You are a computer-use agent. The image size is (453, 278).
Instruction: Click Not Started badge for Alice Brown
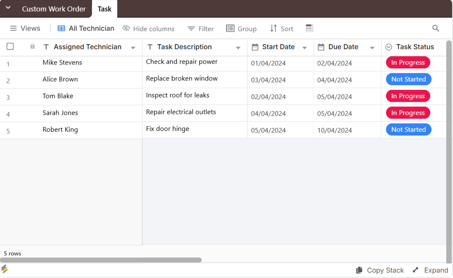click(x=408, y=79)
